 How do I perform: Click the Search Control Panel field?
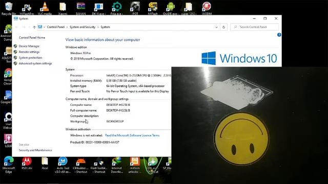(x=254, y=27)
